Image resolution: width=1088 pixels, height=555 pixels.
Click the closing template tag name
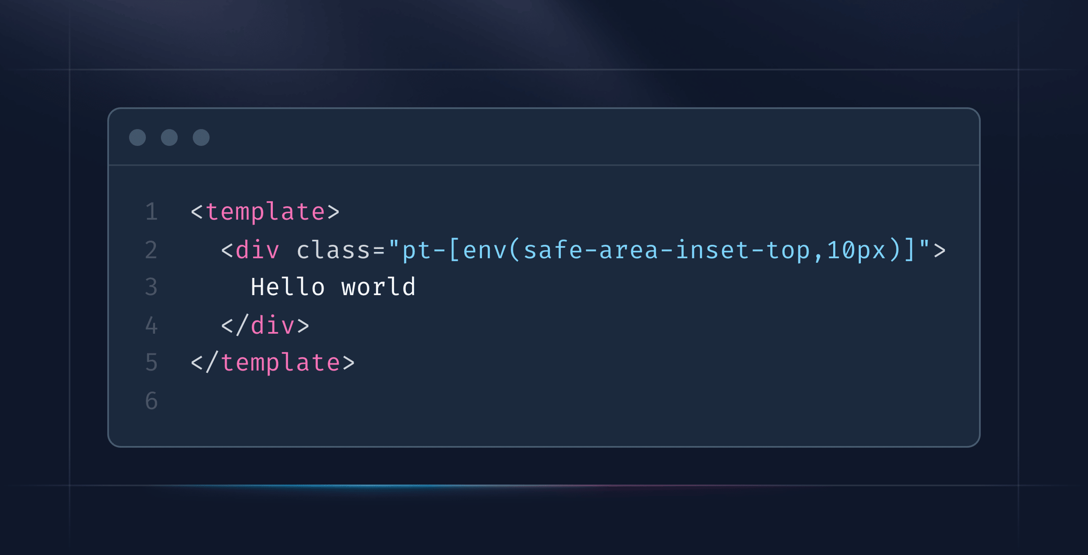point(280,363)
